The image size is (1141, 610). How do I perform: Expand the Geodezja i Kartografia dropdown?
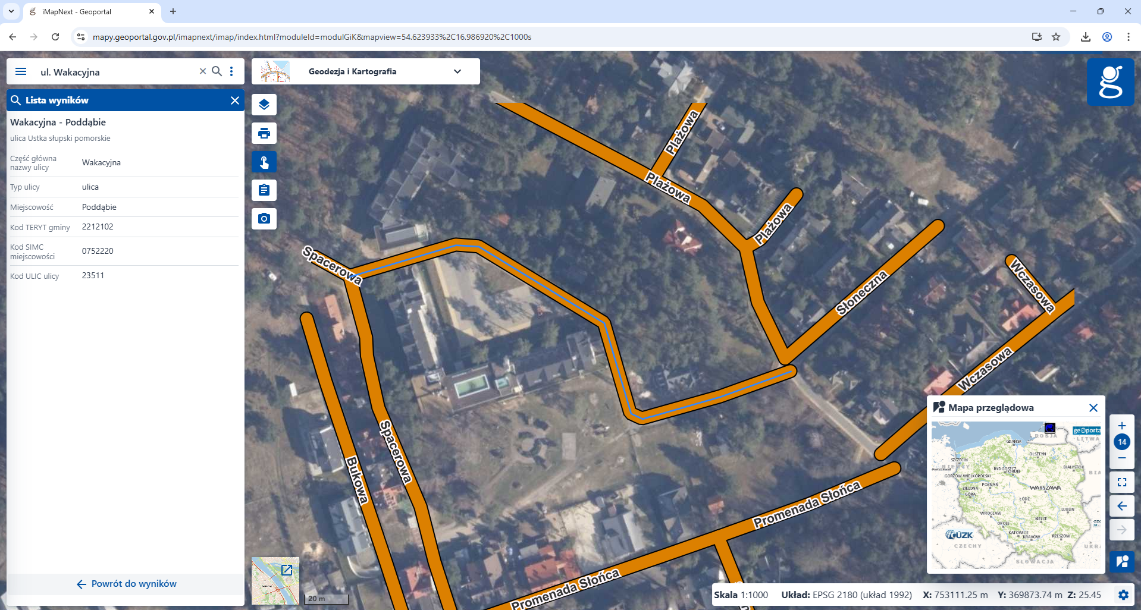(457, 71)
